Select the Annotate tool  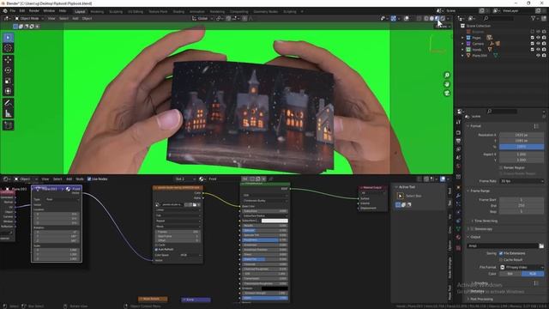tap(9, 103)
